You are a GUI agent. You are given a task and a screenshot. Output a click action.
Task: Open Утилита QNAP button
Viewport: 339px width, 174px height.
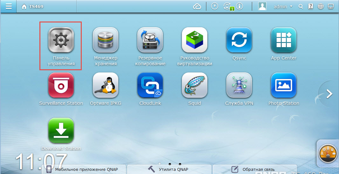(169, 169)
